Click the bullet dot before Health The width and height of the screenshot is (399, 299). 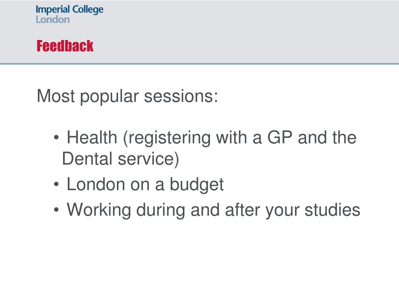(x=56, y=137)
